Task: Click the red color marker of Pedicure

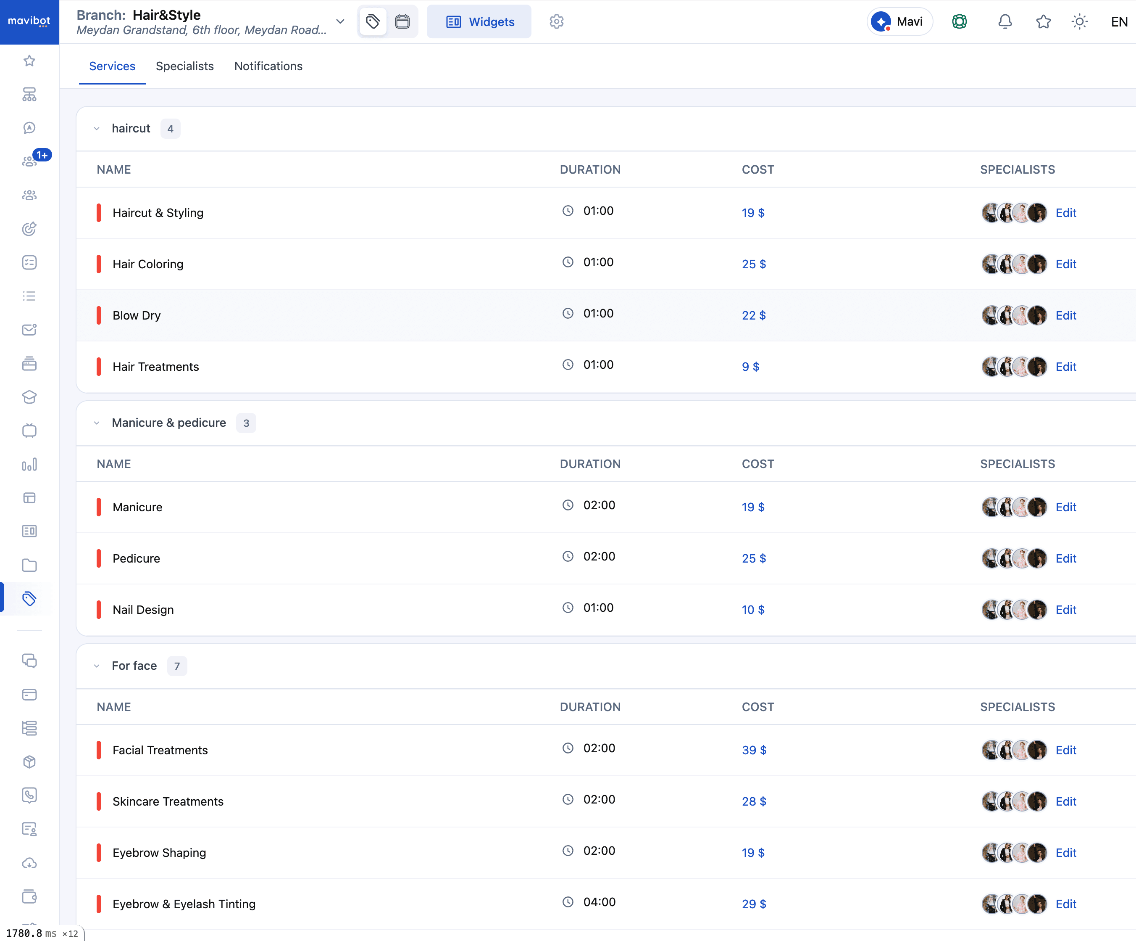Action: [98, 558]
